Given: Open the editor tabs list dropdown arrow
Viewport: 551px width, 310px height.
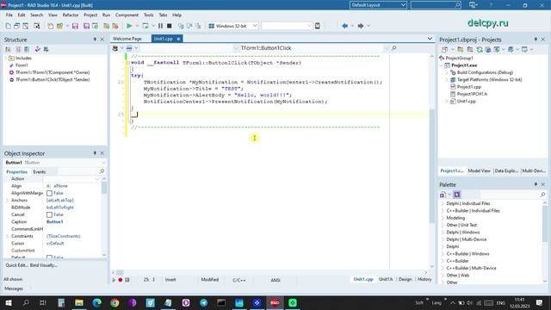Looking at the screenshot, I should (x=430, y=38).
